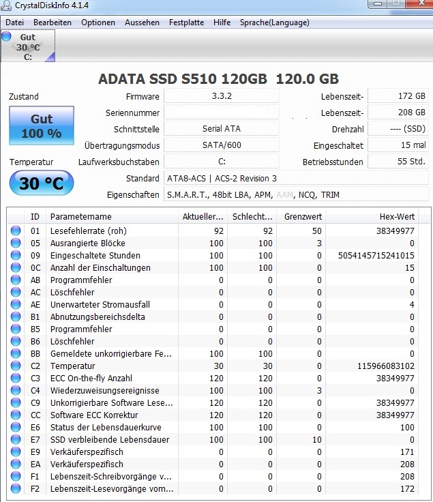
Task: Click status icon of Lebenszeit-Schreibvorgänge row
Action: [16, 476]
